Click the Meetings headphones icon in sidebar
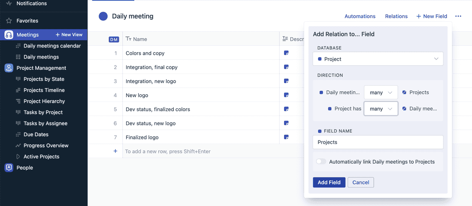This screenshot has height=206, width=472. point(9,35)
